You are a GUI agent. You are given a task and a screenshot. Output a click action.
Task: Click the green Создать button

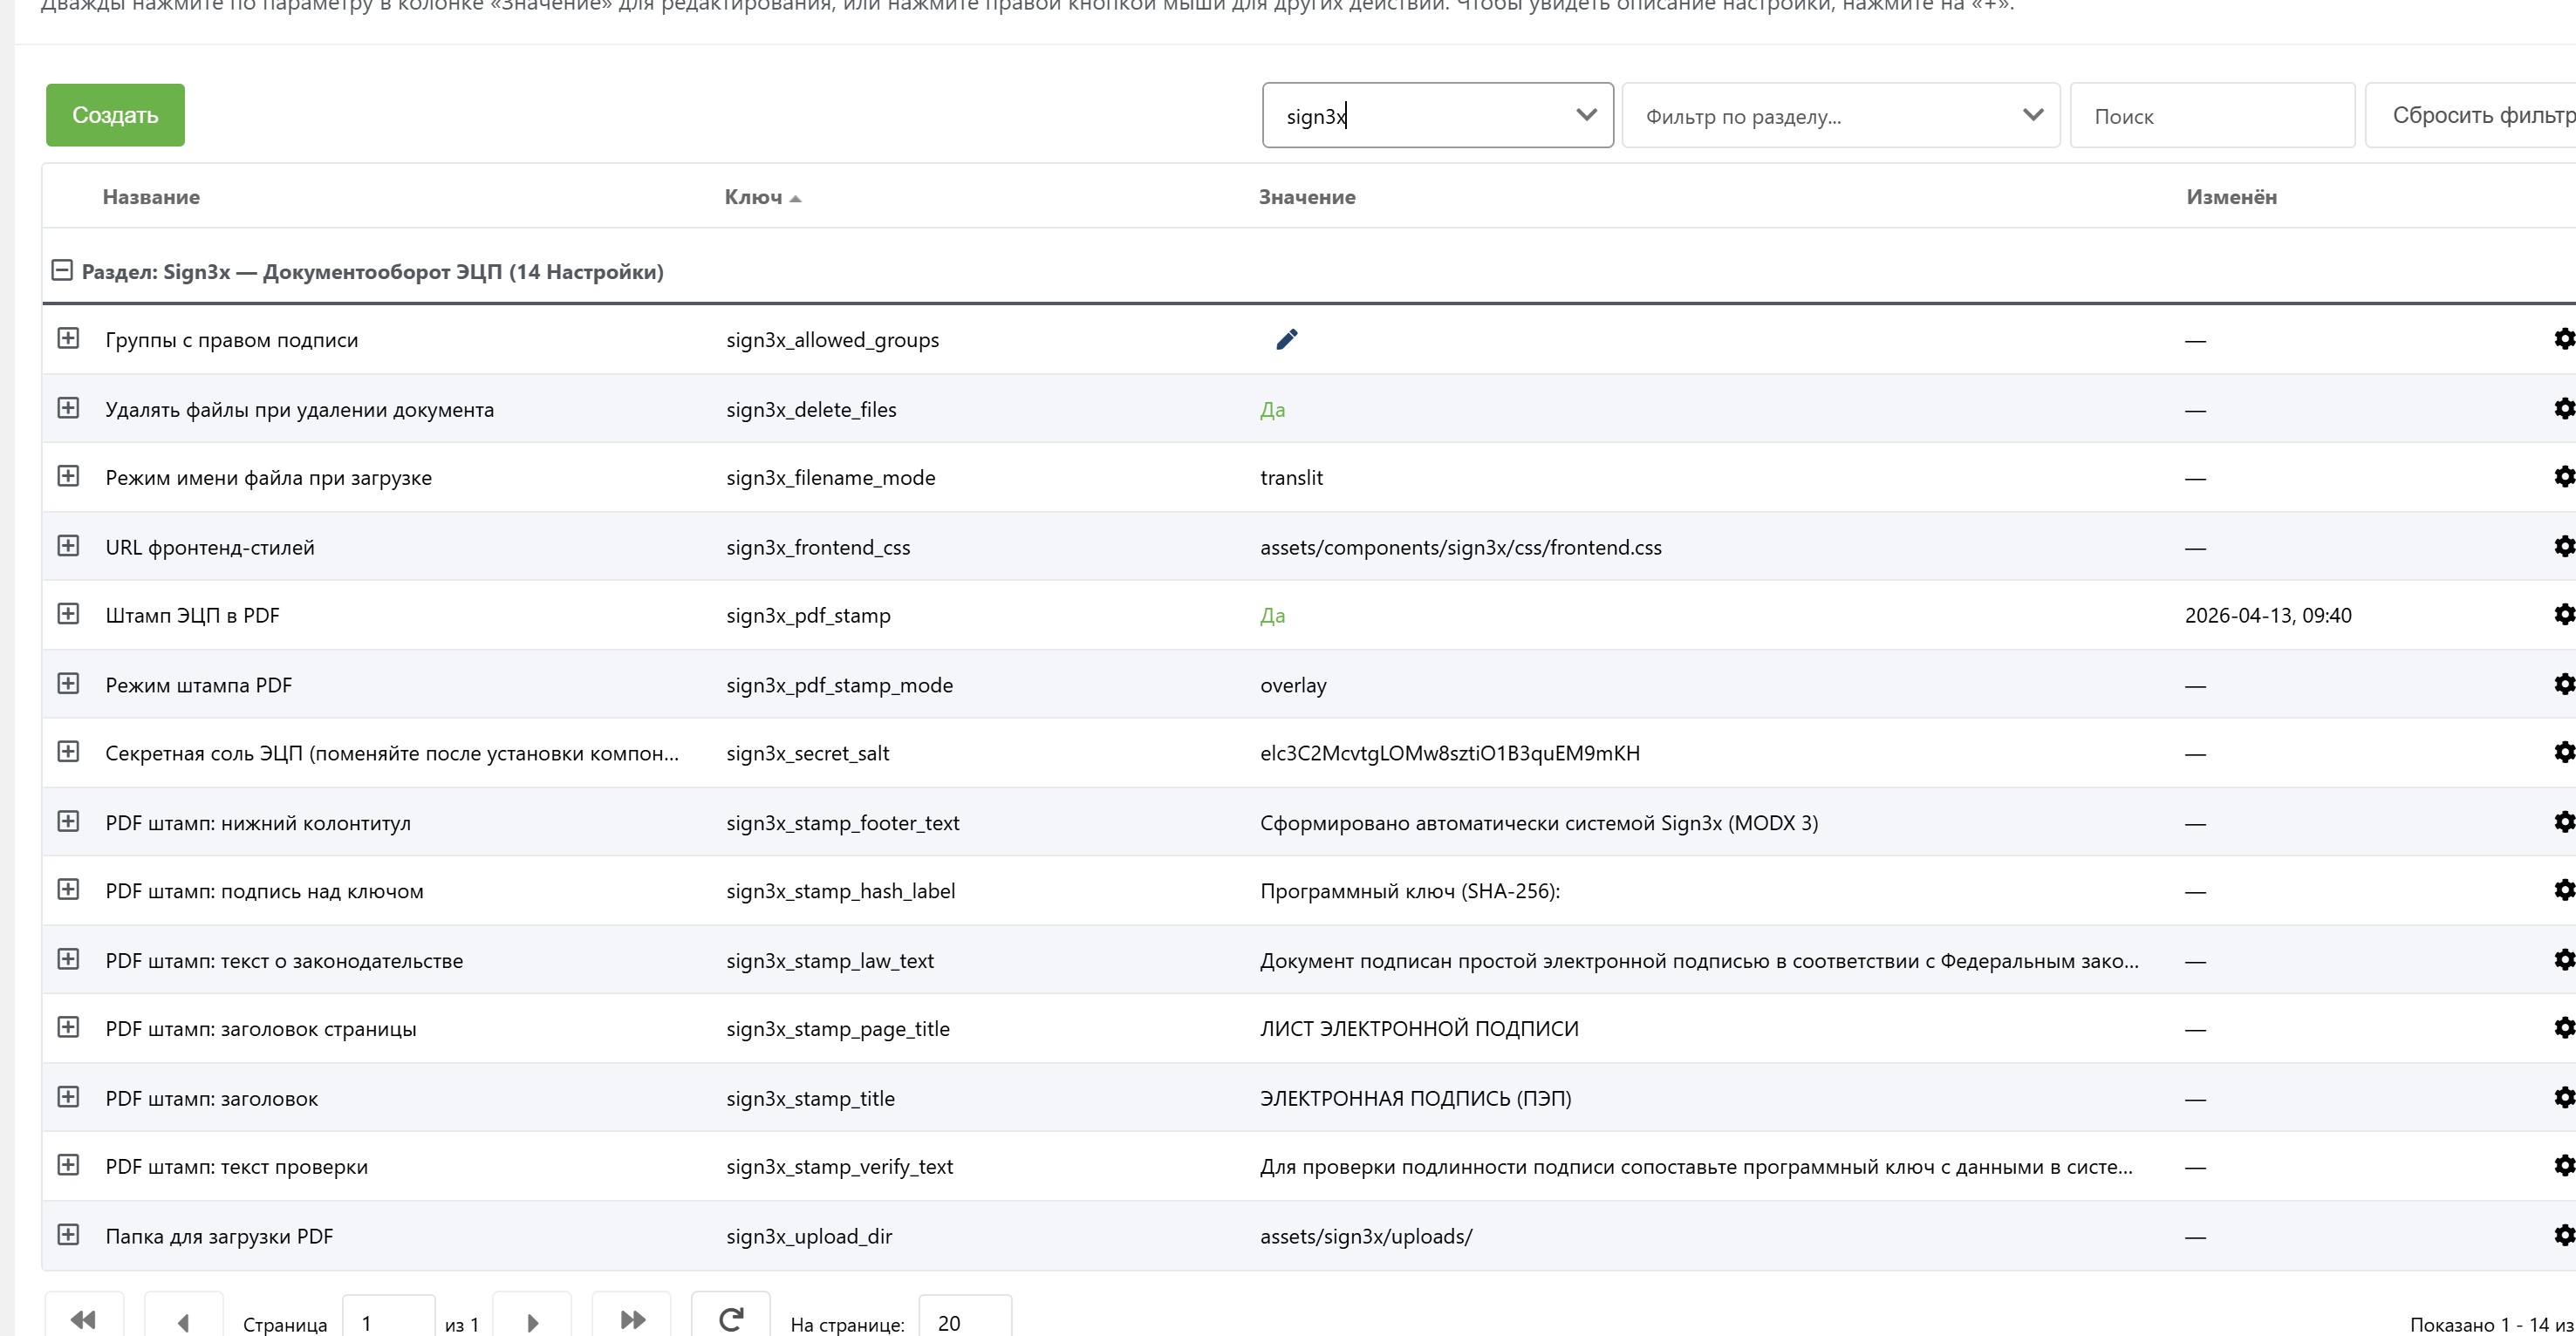[115, 115]
